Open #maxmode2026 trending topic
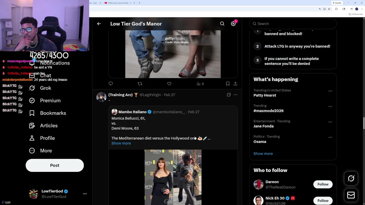This screenshot has width=365, height=205. 268,111
